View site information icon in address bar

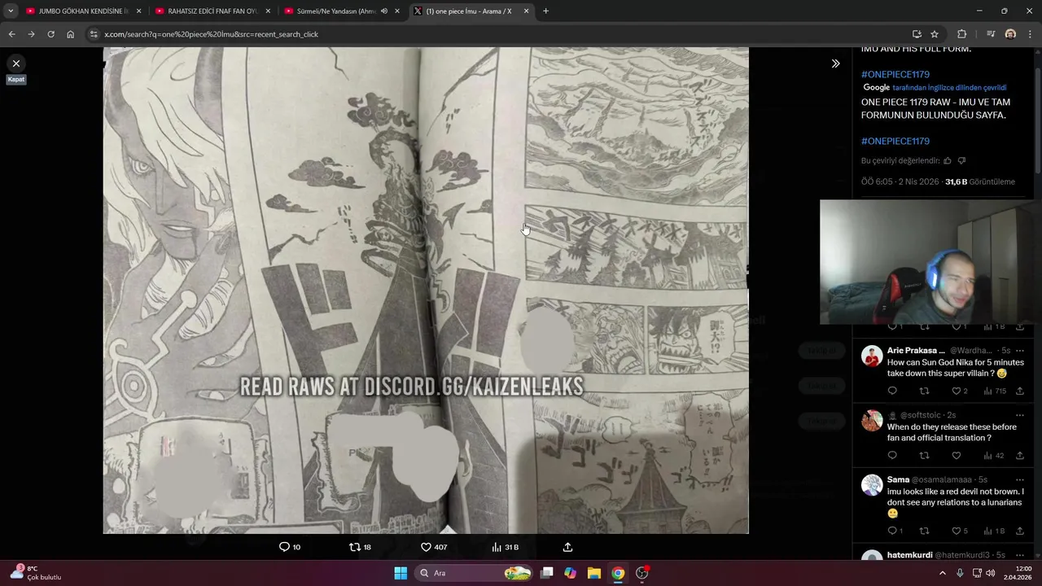94,34
